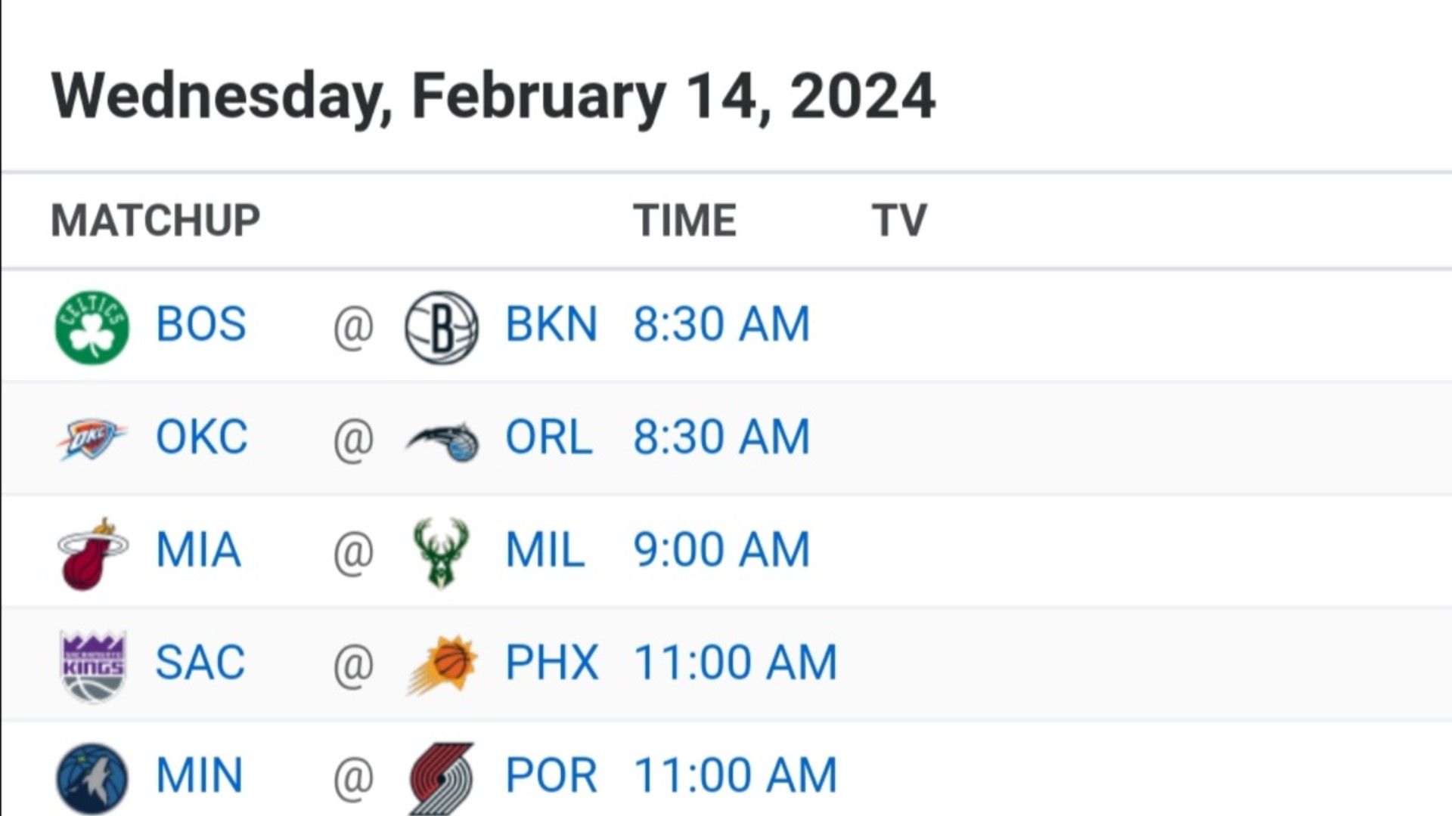
Task: Open the MIL team link
Action: pos(545,549)
